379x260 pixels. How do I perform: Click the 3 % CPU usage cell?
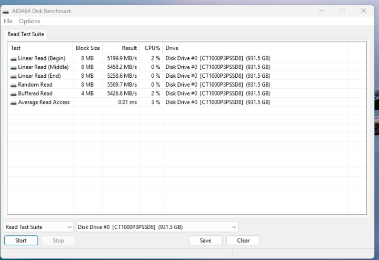point(156,102)
